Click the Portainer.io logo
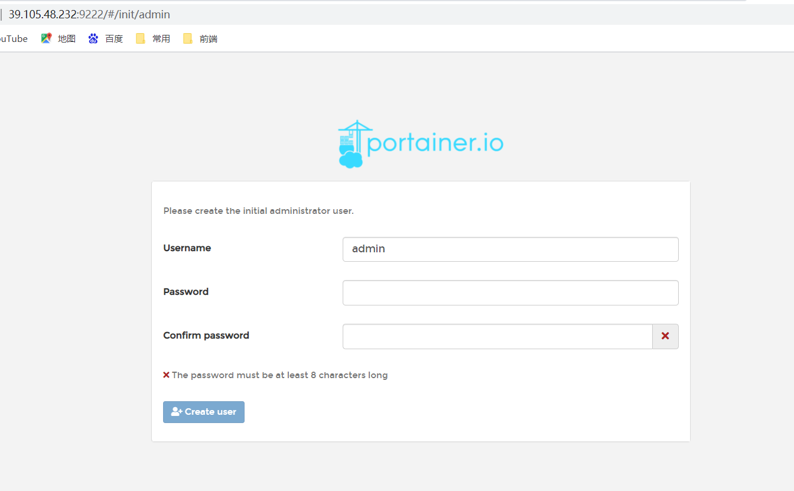Viewport: 794px width, 491px height. pyautogui.click(x=421, y=144)
